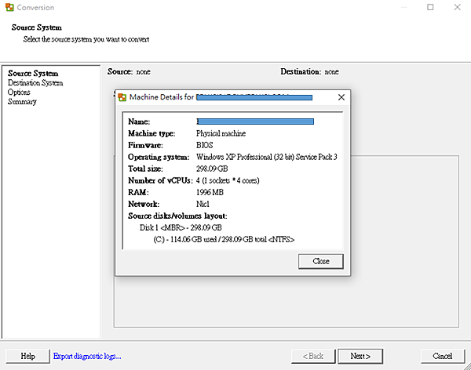
Task: Click the disabled < Back button
Action: click(313, 356)
